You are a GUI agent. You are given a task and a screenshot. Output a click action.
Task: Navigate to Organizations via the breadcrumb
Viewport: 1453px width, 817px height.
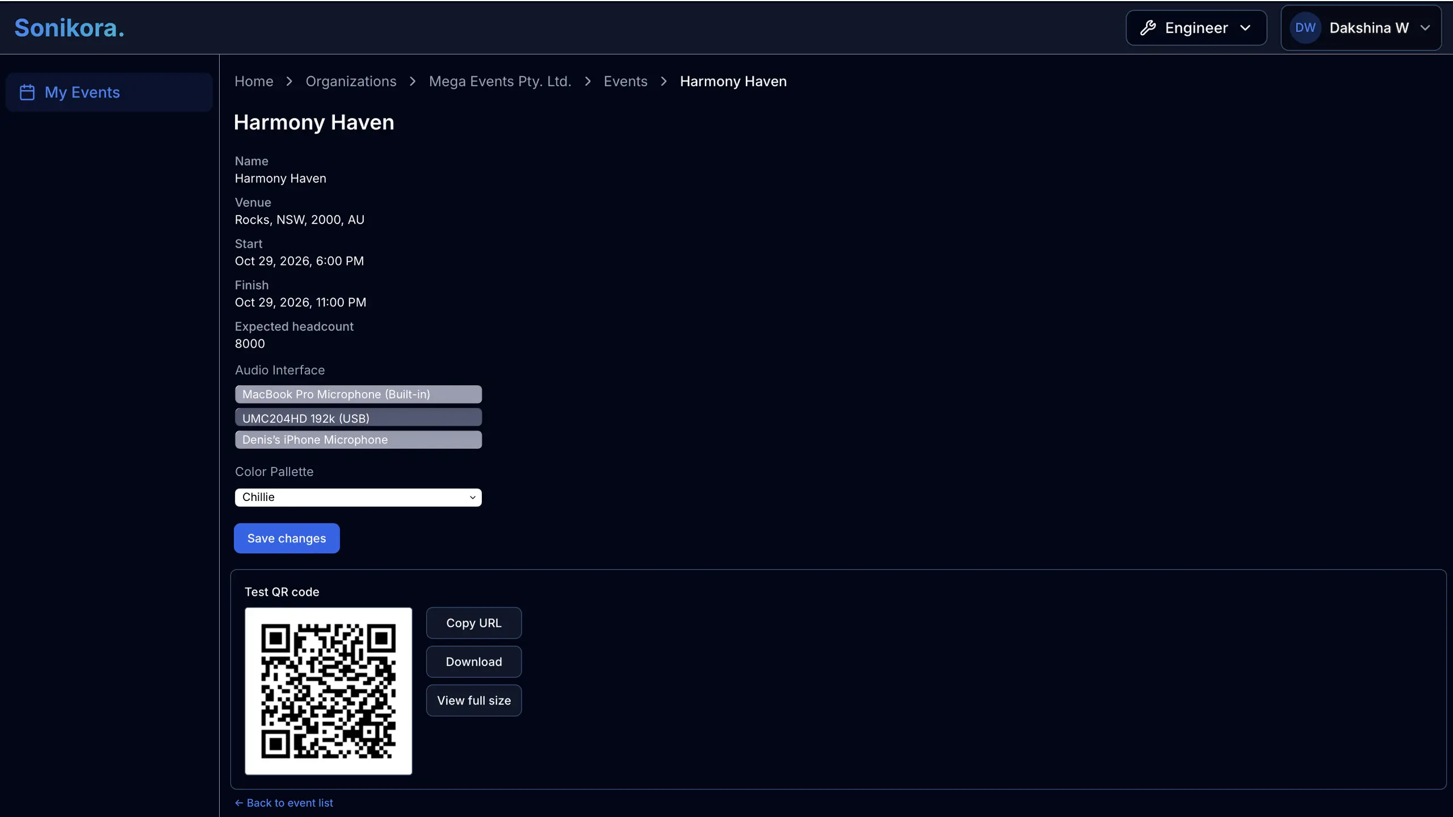click(x=351, y=81)
